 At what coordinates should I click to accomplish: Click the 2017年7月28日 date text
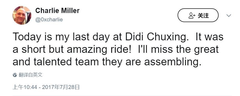(61, 87)
